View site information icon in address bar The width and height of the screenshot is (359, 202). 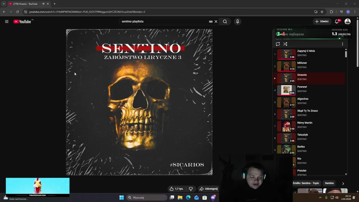(26, 12)
